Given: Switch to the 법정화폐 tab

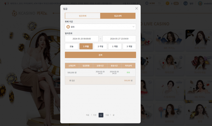Looking at the screenshot, I should coord(83,16).
